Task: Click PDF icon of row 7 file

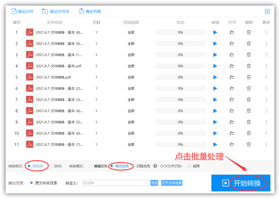Action: 30,100
